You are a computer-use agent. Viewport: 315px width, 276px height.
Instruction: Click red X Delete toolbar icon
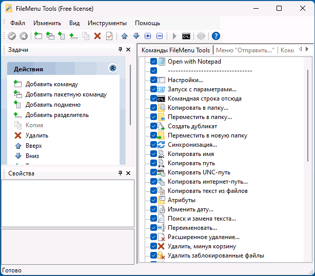[x=97, y=36]
